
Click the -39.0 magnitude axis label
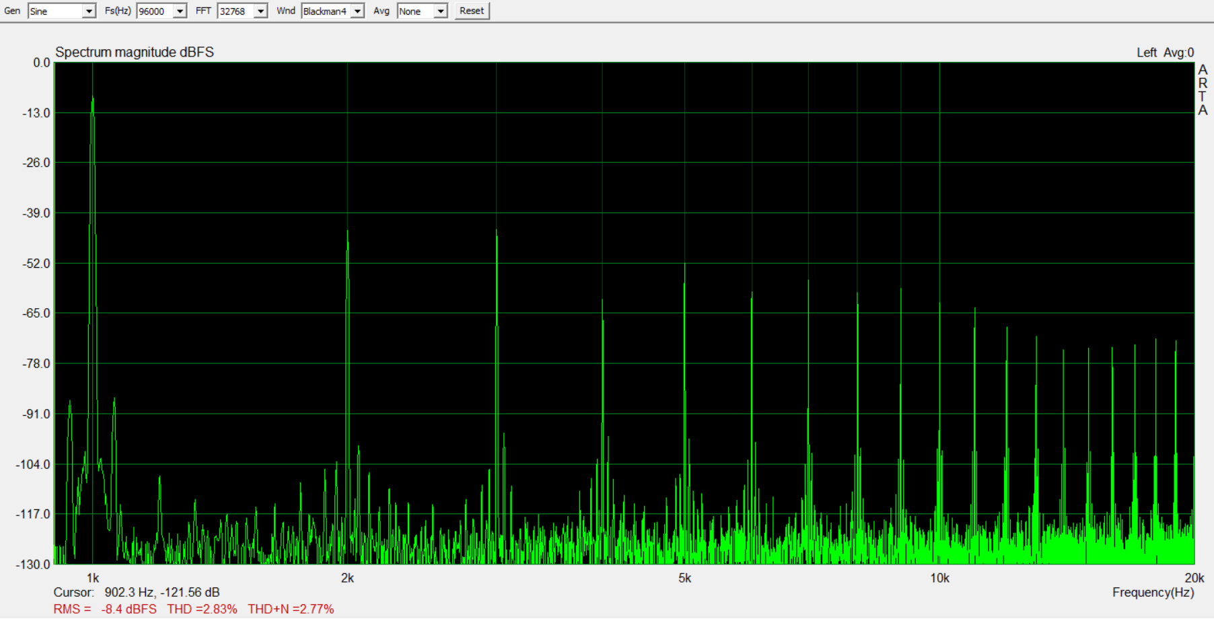point(36,213)
